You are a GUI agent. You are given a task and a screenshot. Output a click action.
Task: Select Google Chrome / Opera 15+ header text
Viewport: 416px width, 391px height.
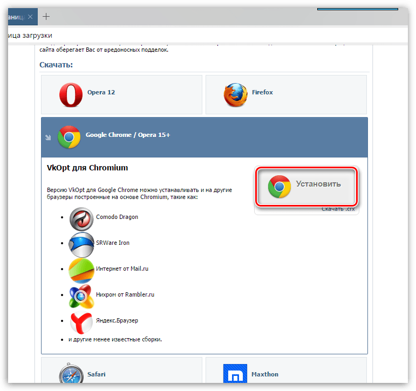point(128,135)
